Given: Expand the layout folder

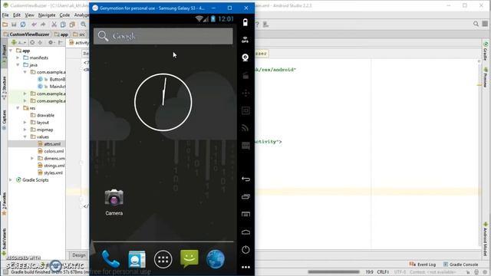Looking at the screenshot, I should point(25,123).
